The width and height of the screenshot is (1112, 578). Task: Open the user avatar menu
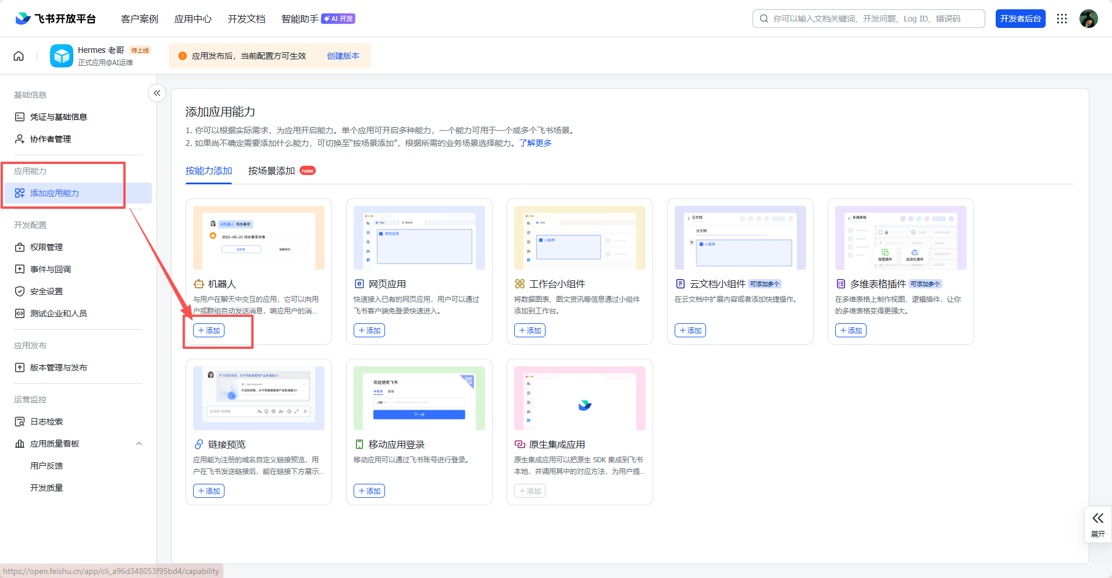1089,19
